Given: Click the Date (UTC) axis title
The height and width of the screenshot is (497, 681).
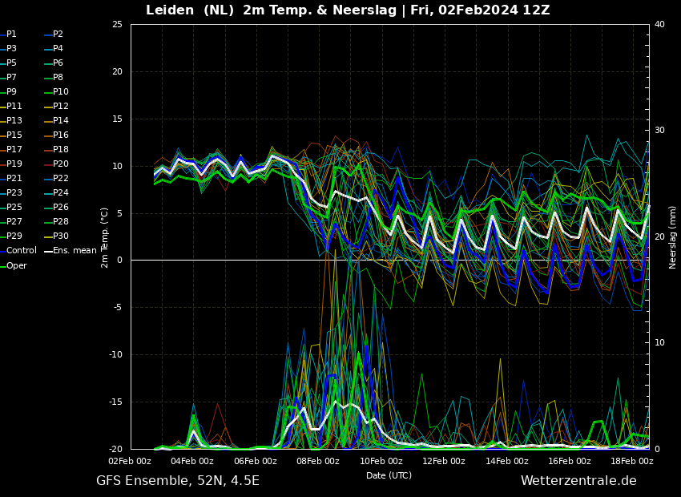Looking at the screenshot, I should [389, 475].
